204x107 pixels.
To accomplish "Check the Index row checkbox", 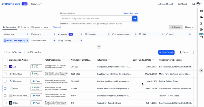I will pos(5,103).
